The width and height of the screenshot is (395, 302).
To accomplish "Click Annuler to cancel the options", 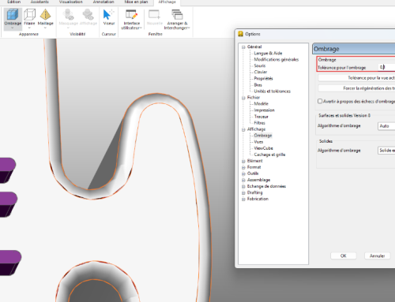I will pos(378,255).
